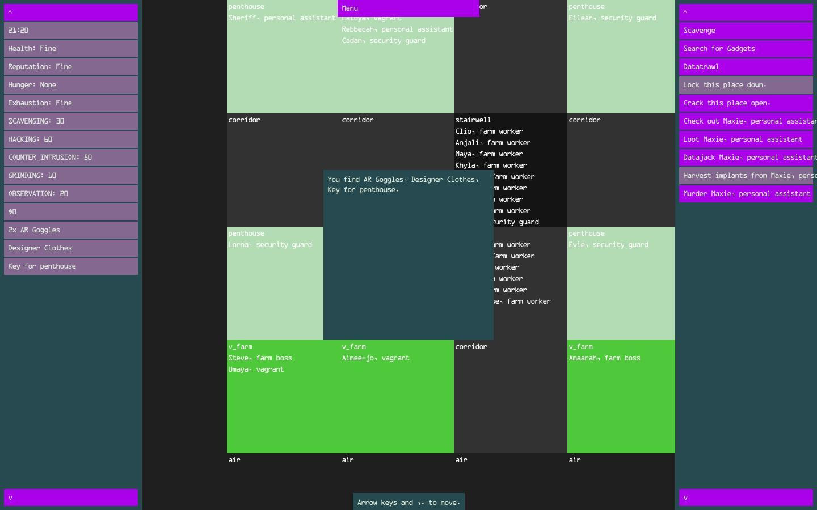817x510 pixels.
Task: Select 2x AR Goggles inventory item
Action: (x=71, y=230)
